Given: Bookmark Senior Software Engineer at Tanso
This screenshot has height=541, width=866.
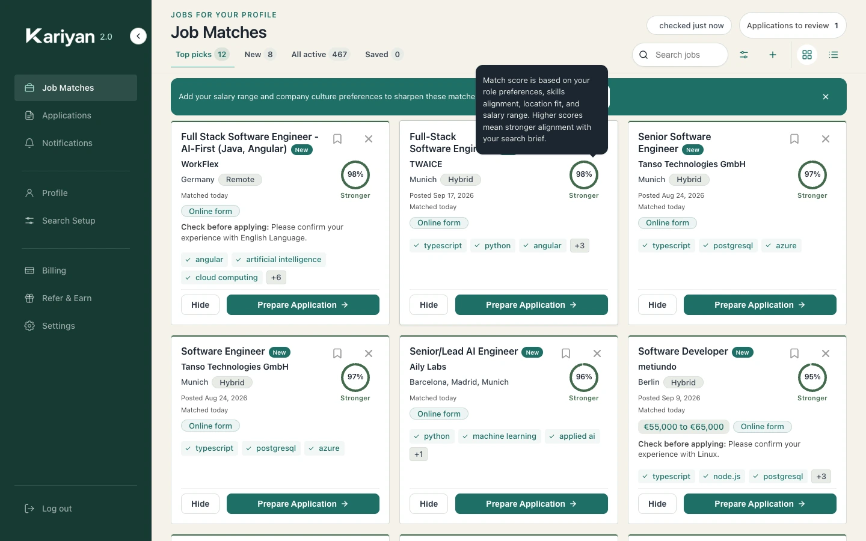Looking at the screenshot, I should (794, 139).
